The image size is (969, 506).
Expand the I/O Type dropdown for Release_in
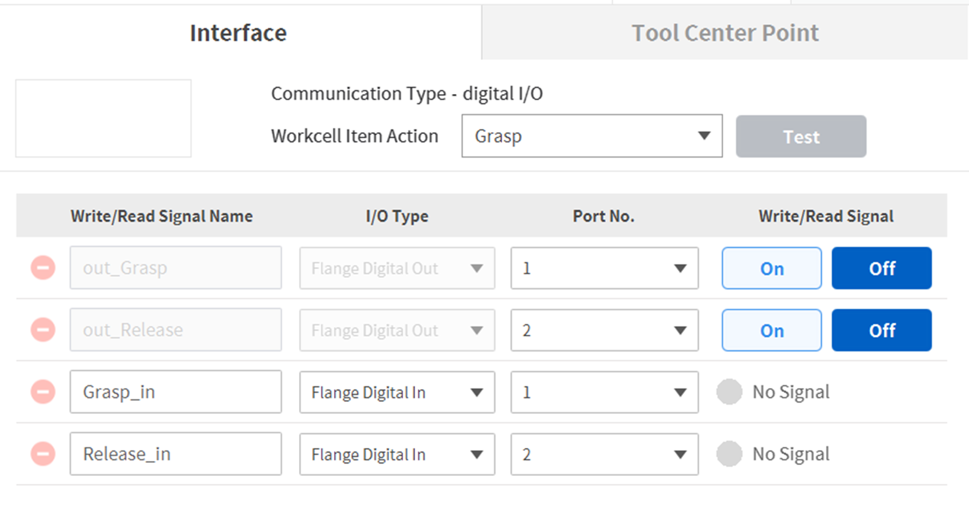(397, 454)
